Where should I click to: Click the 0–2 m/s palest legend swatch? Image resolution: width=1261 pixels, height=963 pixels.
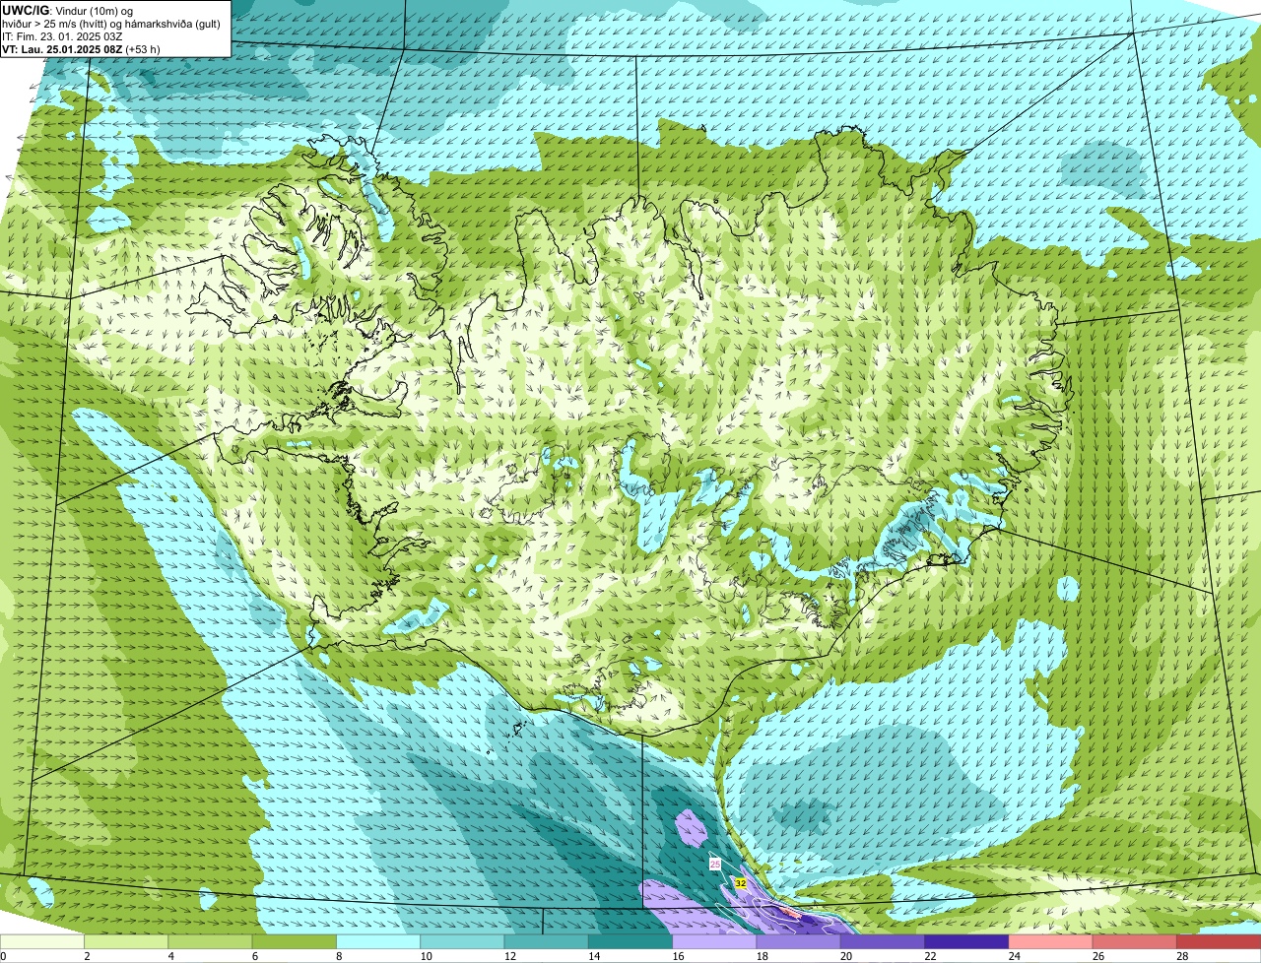42,942
